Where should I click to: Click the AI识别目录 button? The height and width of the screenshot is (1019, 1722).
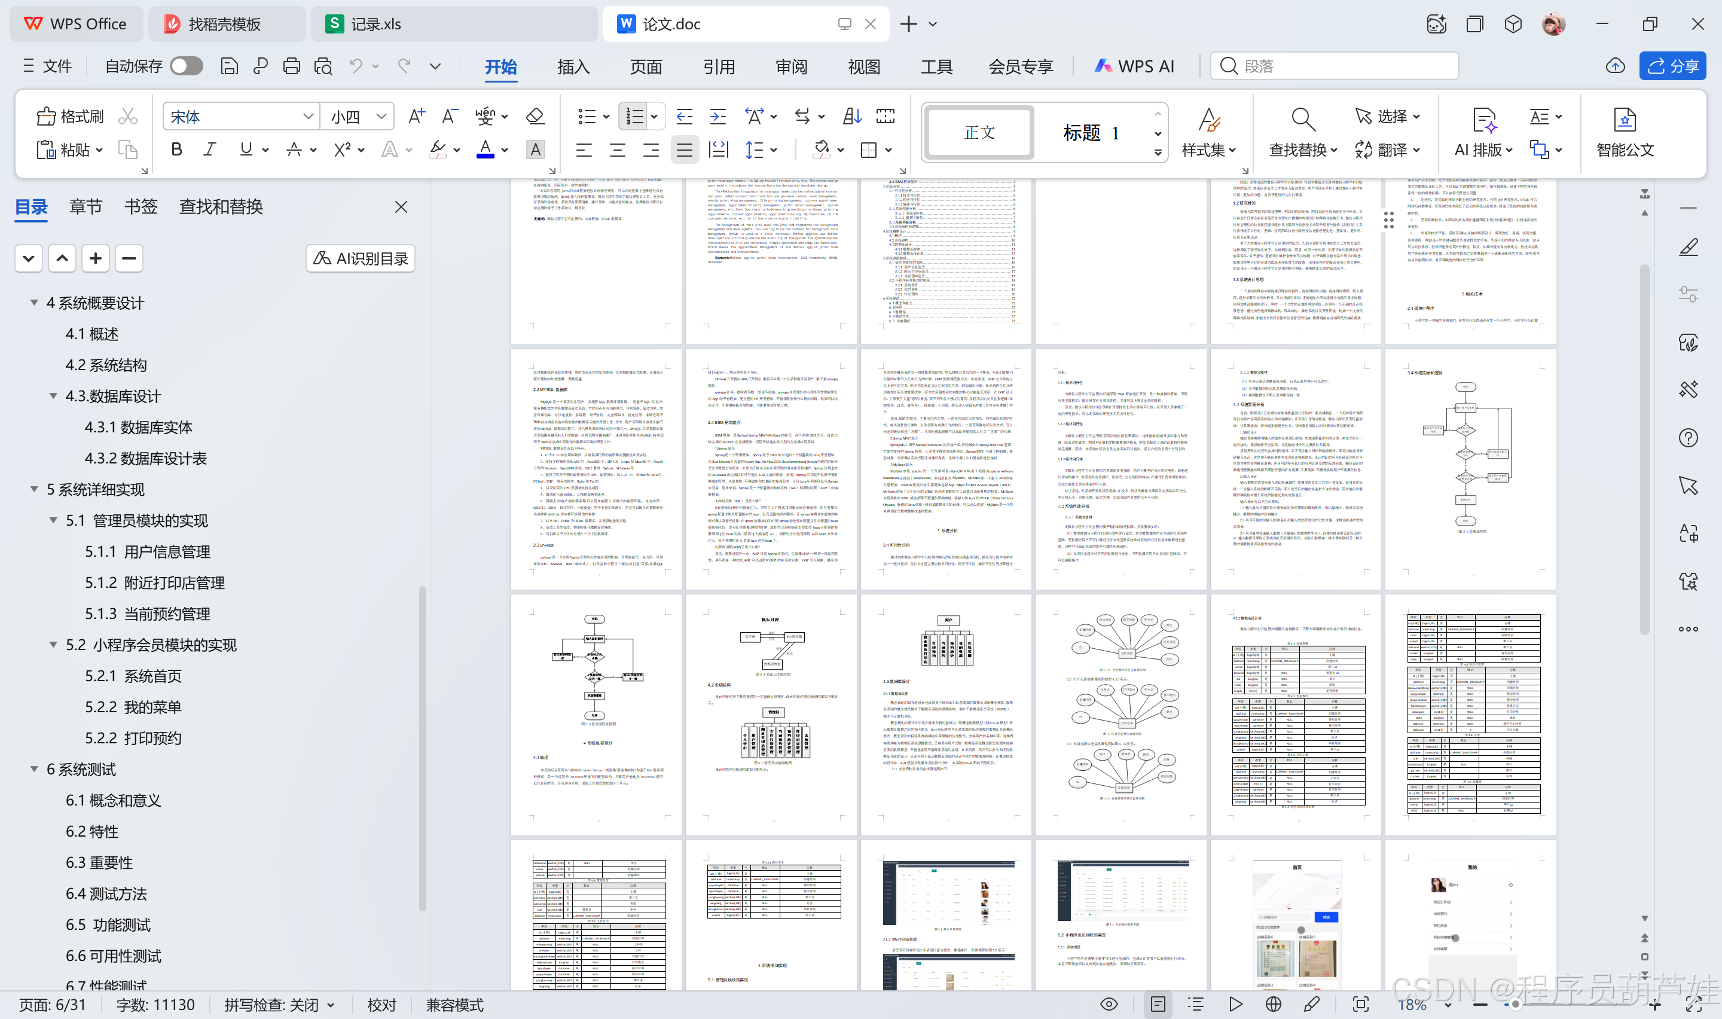click(361, 258)
